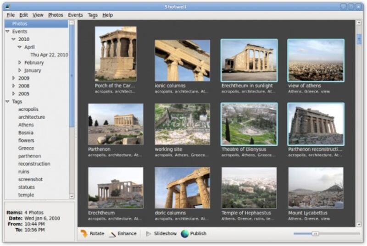The height and width of the screenshot is (246, 367).
Task: Click the Rotate arrow icon
Action: pyautogui.click(x=83, y=234)
